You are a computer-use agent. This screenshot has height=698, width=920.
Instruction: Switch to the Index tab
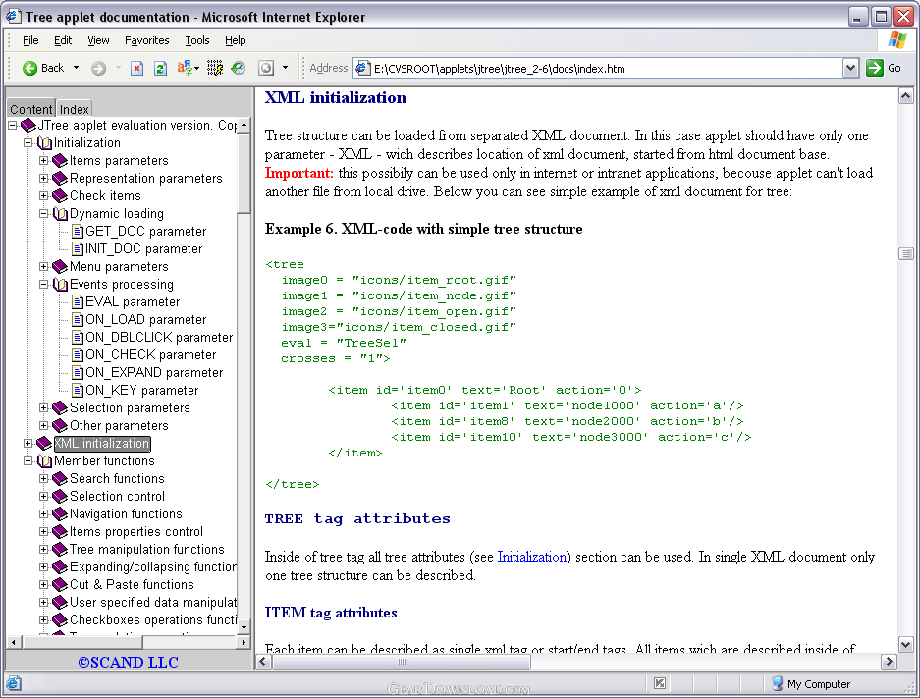[74, 109]
